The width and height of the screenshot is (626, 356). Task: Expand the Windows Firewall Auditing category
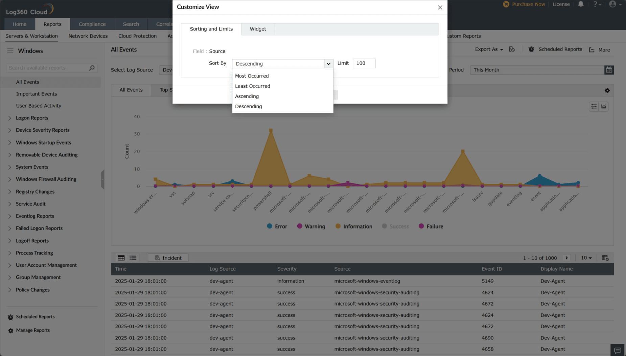(x=46, y=179)
